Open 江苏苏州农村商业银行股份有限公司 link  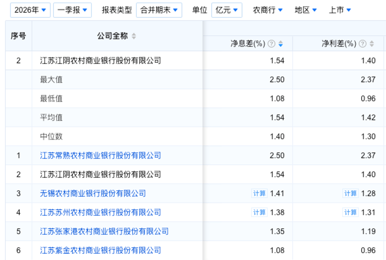pos(100,212)
